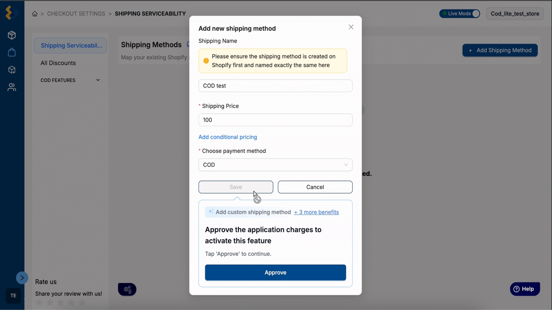Click the Rate us label
This screenshot has width=552, height=310.
coord(46,282)
